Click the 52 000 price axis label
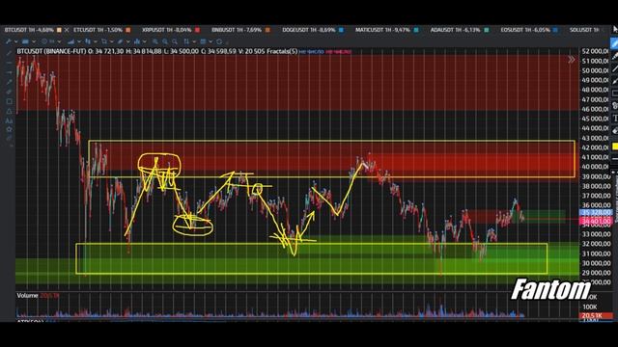This screenshot has width=618, height=347. pos(596,51)
